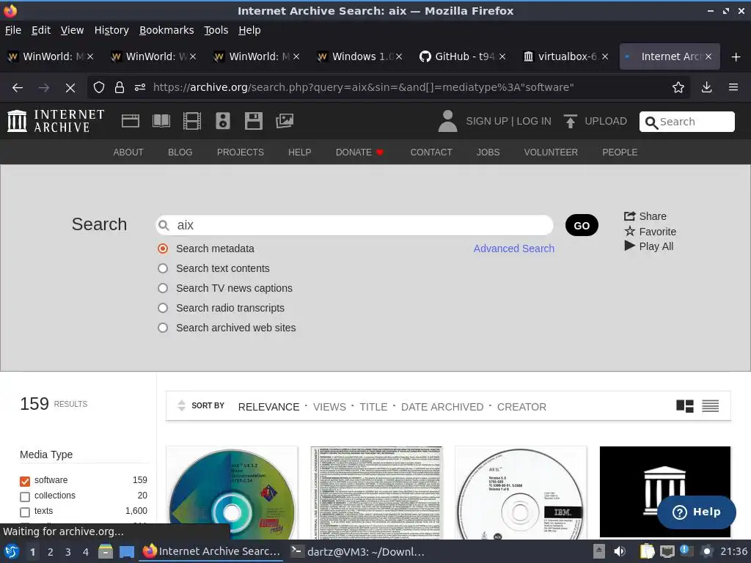Screen dimensions: 751x563
Task: Mark search as Favorite with star
Action: tap(650, 232)
